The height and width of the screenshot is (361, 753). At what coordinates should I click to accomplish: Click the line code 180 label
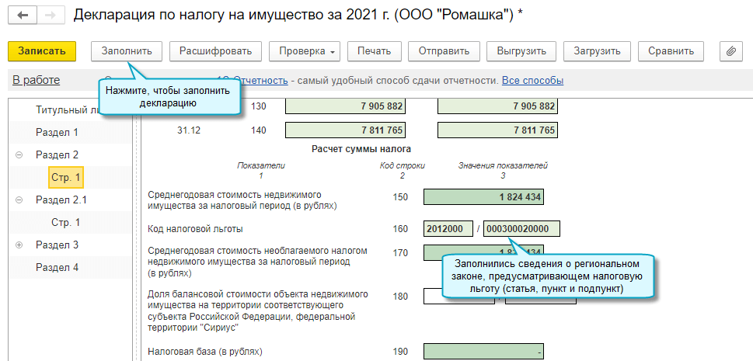tap(399, 297)
